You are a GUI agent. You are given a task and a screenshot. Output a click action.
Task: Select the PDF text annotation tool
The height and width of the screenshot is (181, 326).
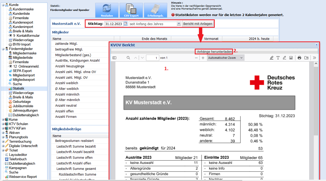(x=278, y=58)
